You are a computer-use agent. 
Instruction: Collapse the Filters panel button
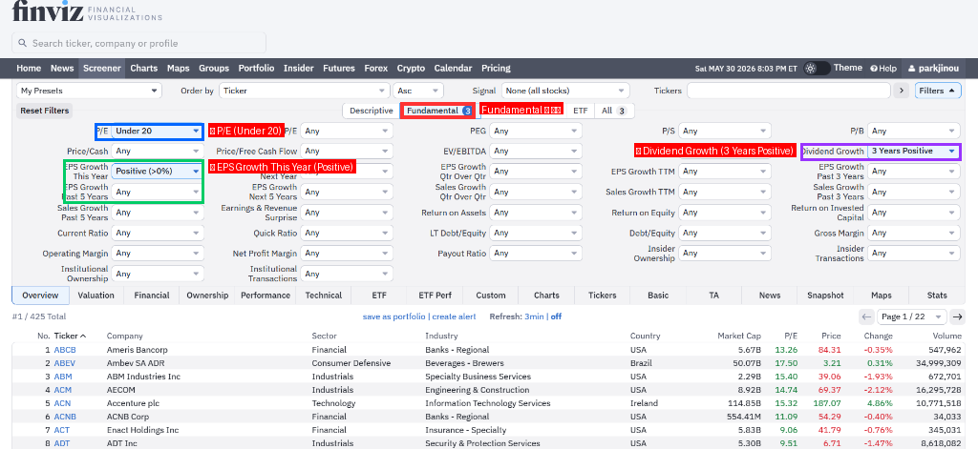click(938, 91)
